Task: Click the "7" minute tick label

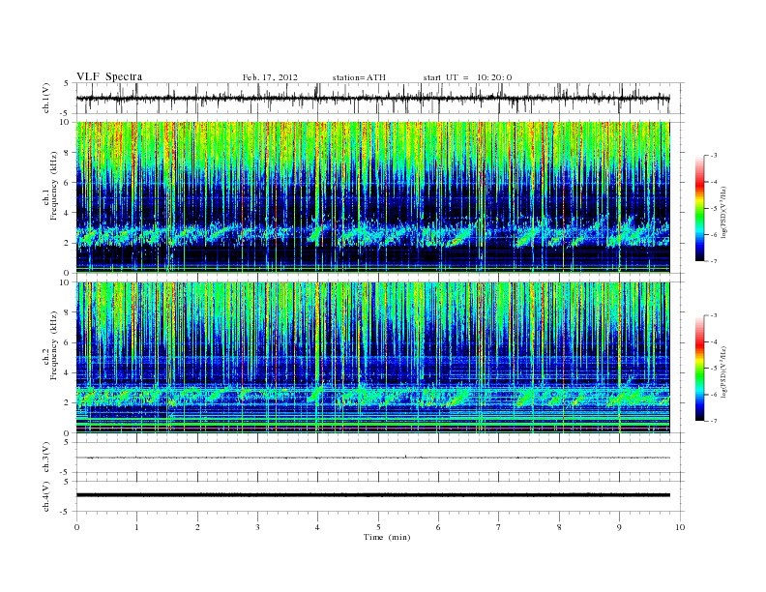Action: tap(498, 527)
